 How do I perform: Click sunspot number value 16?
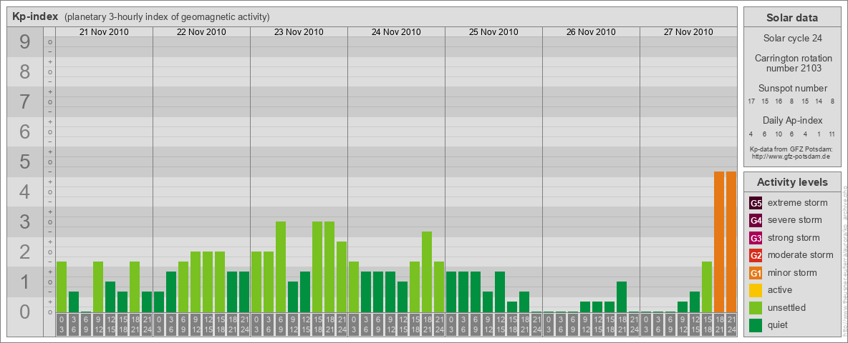[779, 101]
